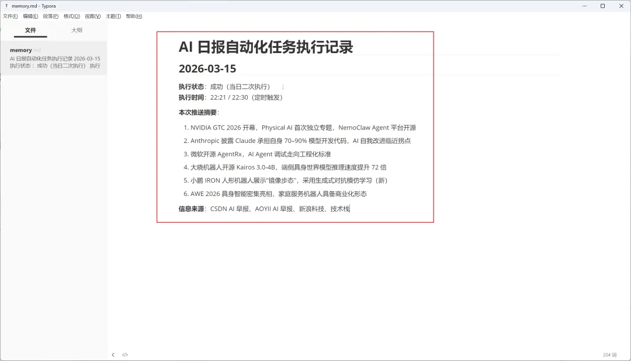Screen dimensions: 631x361
Task: Open the 编辑(E) menu
Action: [30, 16]
